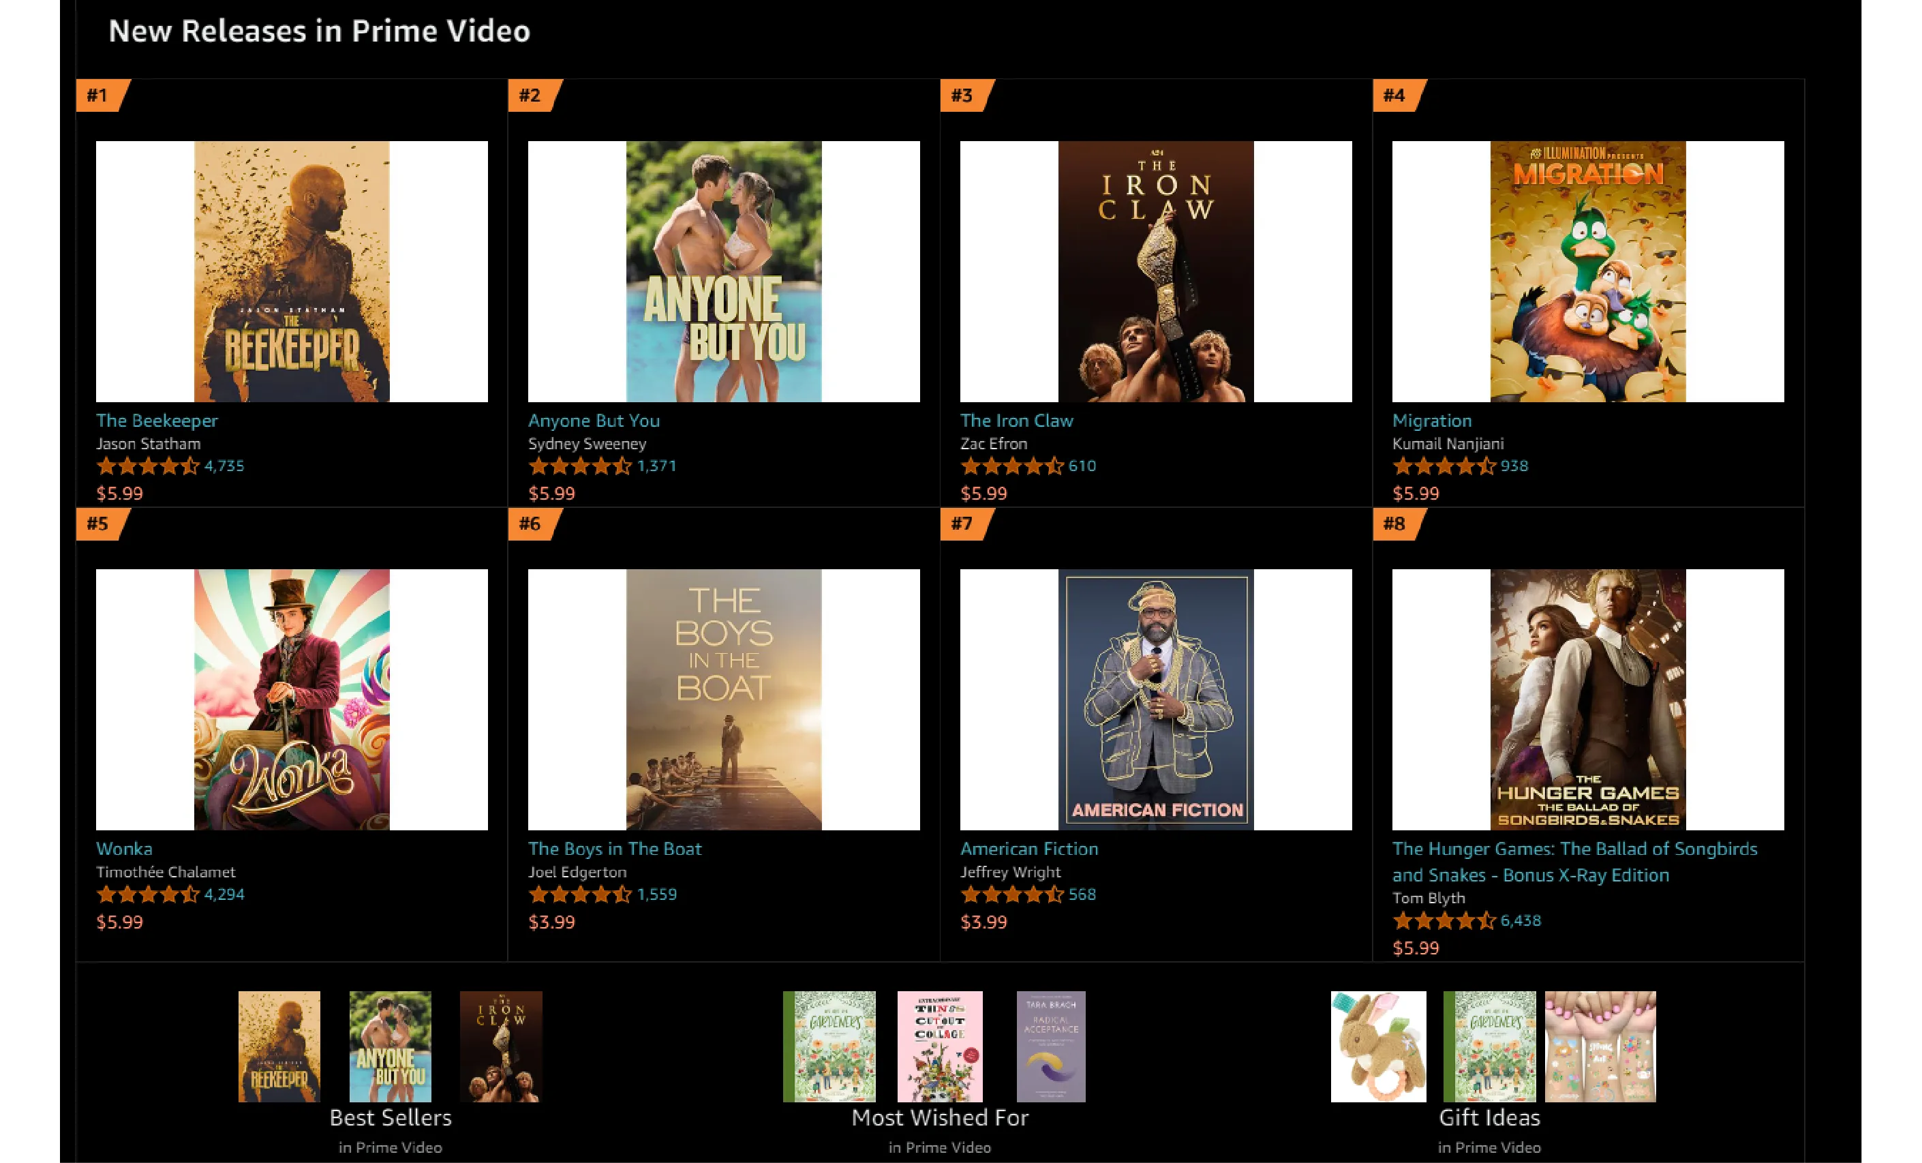Click The Boys in The Boat poster
This screenshot has width=1922, height=1163.
(724, 699)
